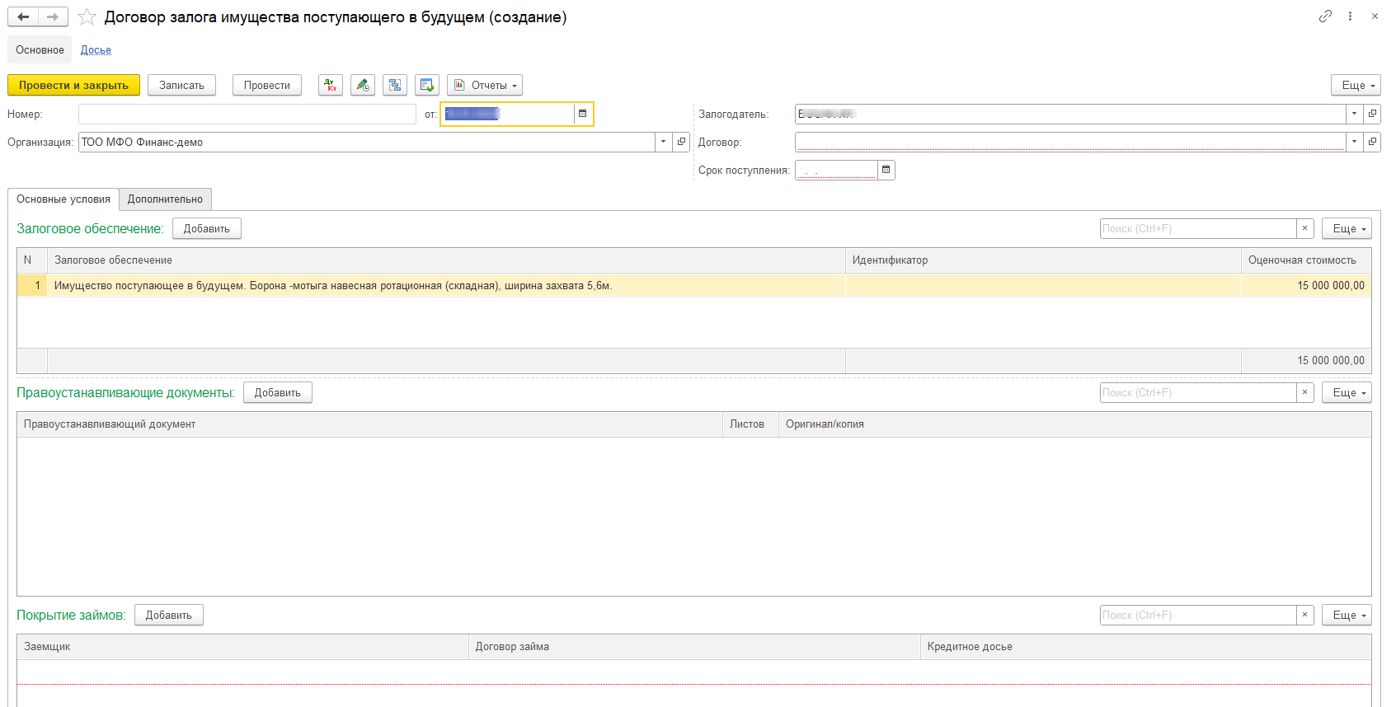Click the Идентификатор cell in row 1
This screenshot has height=707, width=1396.
1043,285
